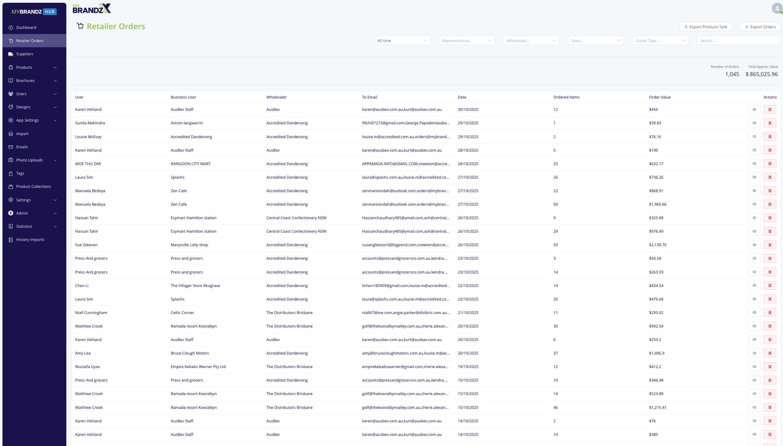Click trash icon for Sue Gleeson's order
Viewport: 783px width, 446px height.
(769, 245)
